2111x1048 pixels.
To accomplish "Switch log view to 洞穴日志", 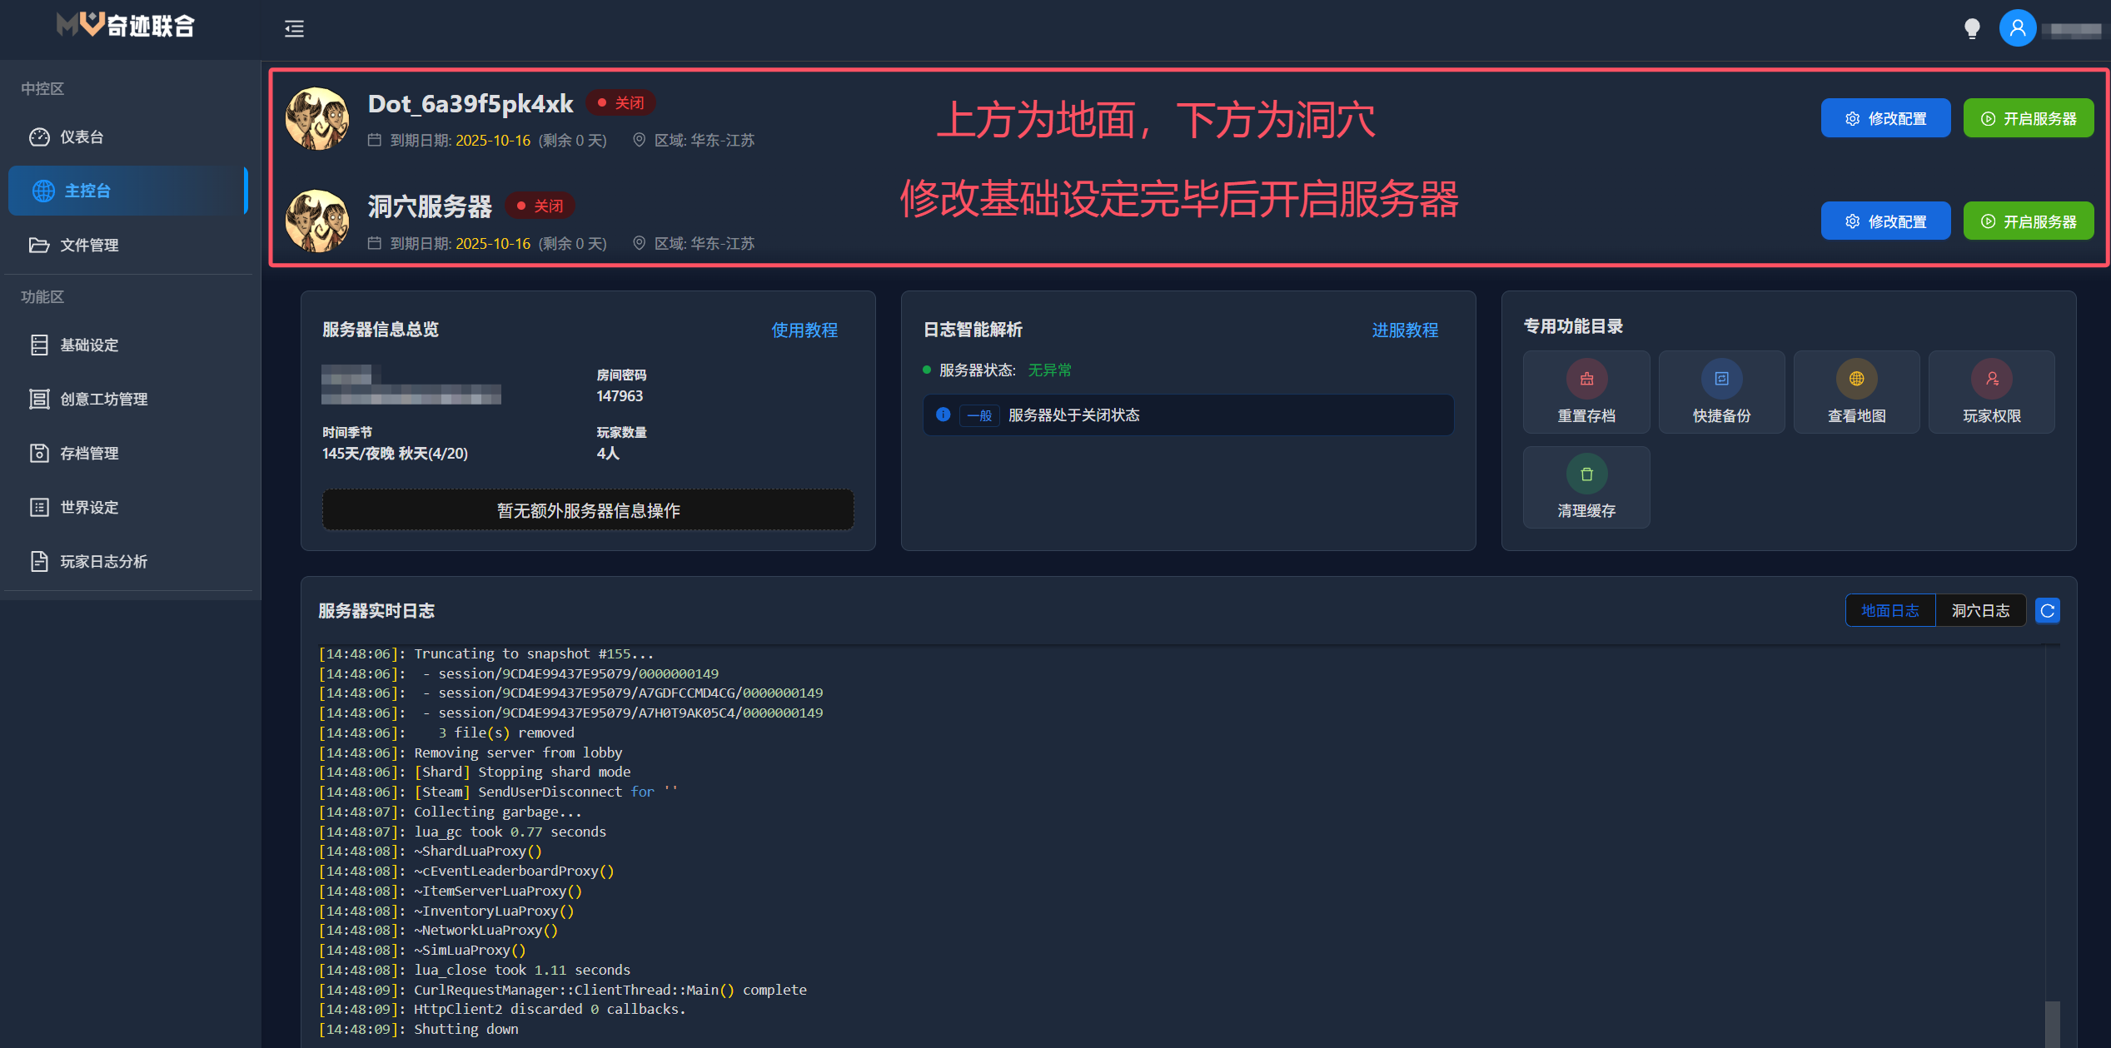I will 1980,611.
